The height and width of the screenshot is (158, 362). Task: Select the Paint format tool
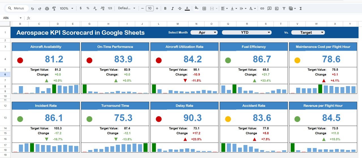[54, 8]
